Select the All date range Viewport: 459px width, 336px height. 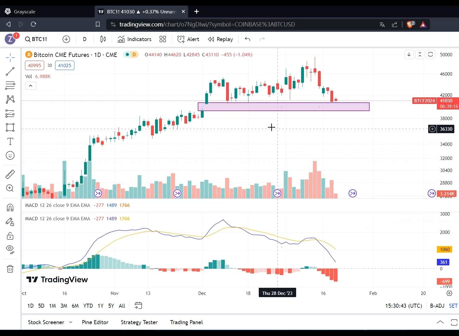coord(122,306)
